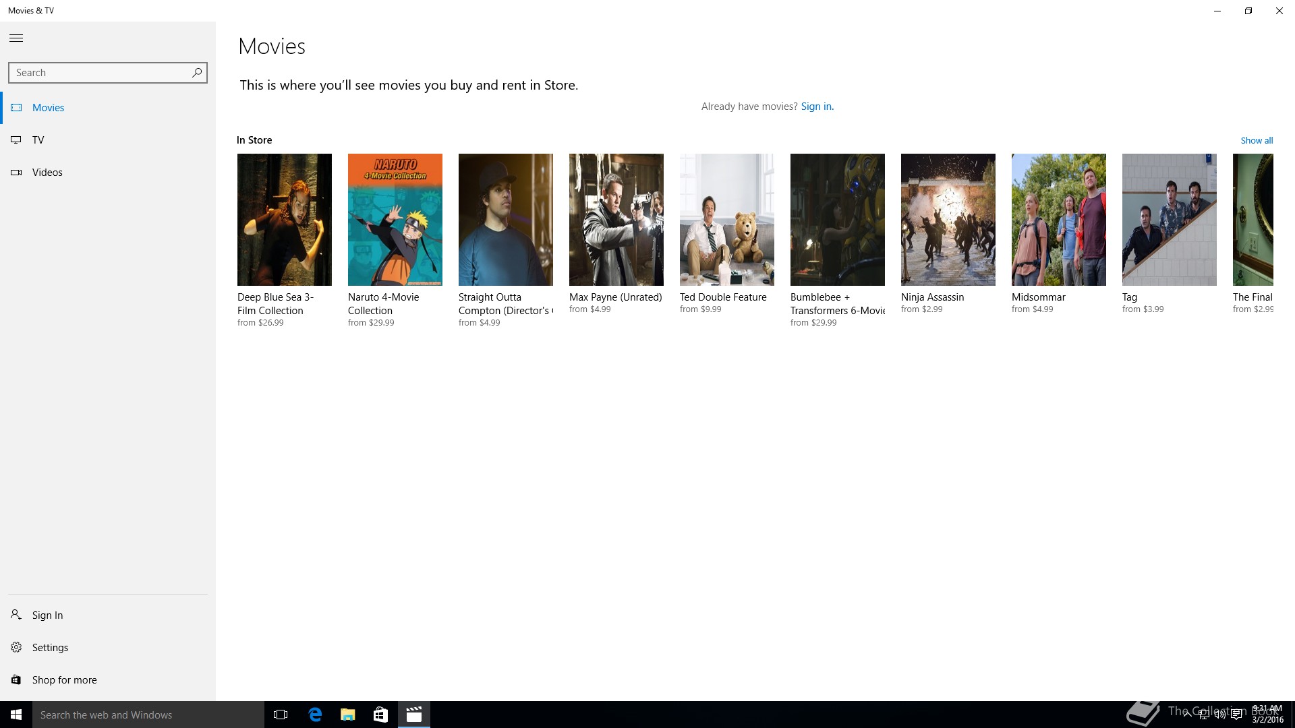Click the Movies film icon in sidebar
The image size is (1295, 728).
16,108
